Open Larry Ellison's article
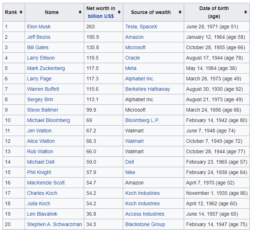Screen dimensions: 254x230 (x=41, y=58)
